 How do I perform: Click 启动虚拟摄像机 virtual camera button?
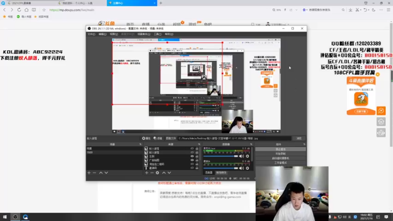click(x=281, y=158)
